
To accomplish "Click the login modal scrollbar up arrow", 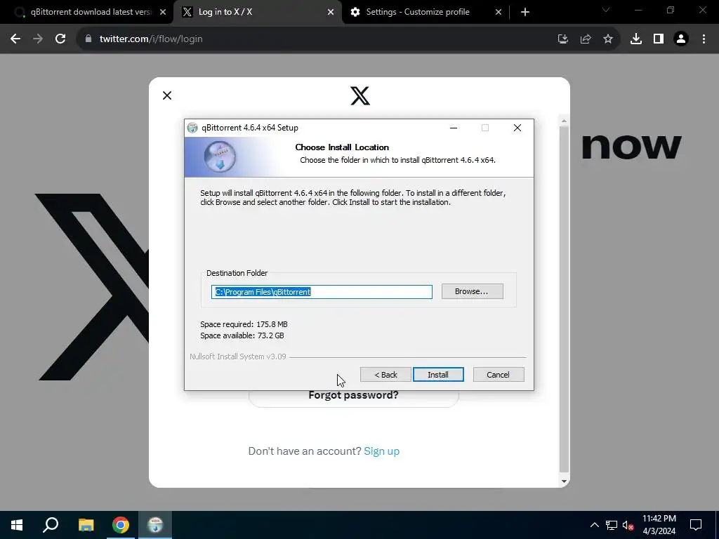I will tap(564, 121).
